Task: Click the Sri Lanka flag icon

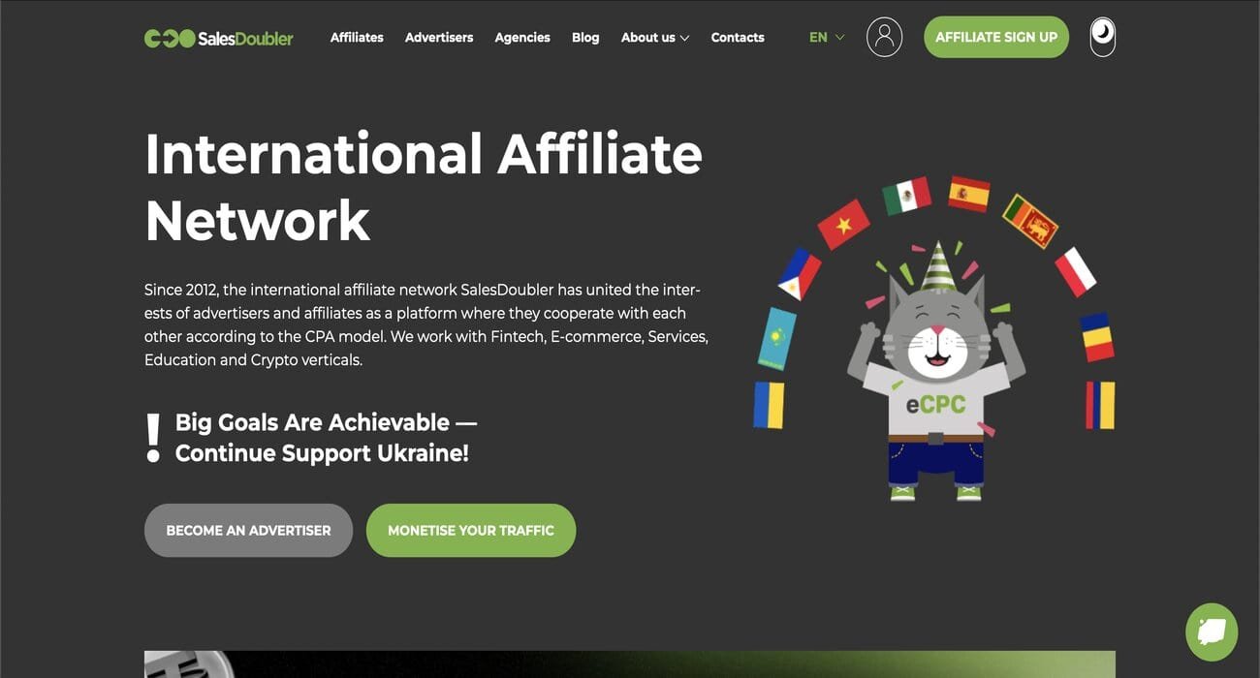Action: 1029,221
